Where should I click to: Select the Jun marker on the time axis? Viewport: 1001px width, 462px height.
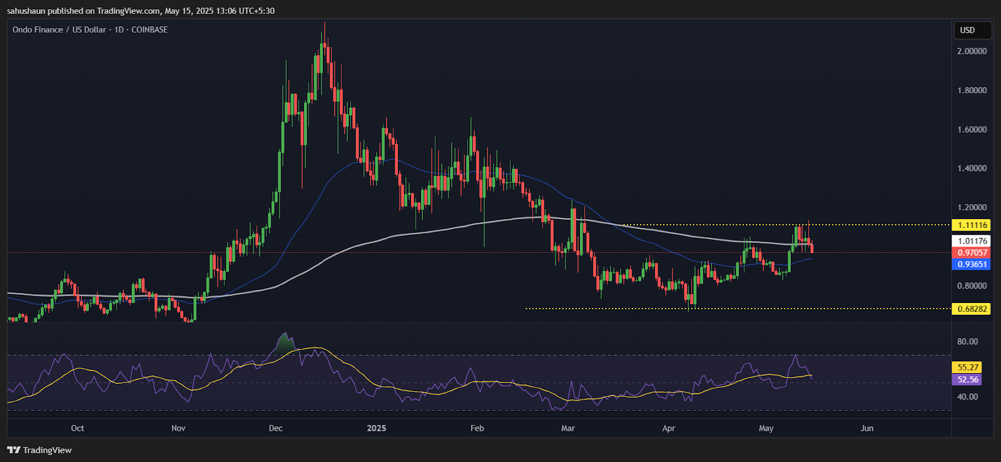[866, 428]
